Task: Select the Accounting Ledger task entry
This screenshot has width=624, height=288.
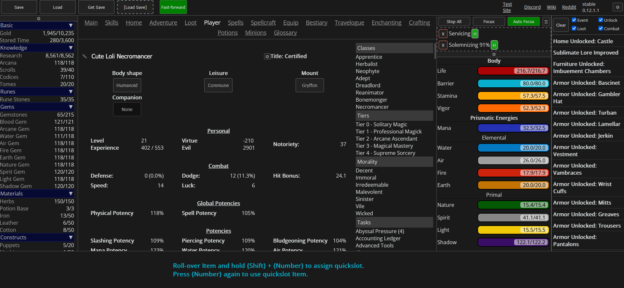Action: (378, 238)
